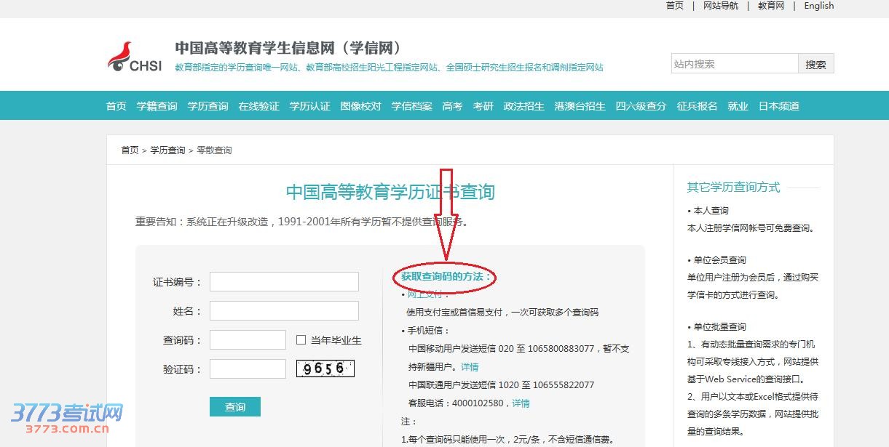The height and width of the screenshot is (447, 889).
Task: Click the 姓名 input field
Action: click(284, 311)
